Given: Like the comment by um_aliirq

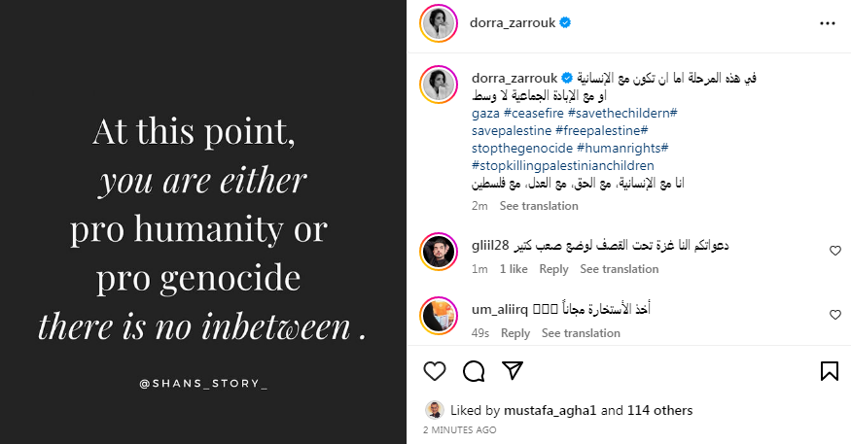Looking at the screenshot, I should point(834,315).
